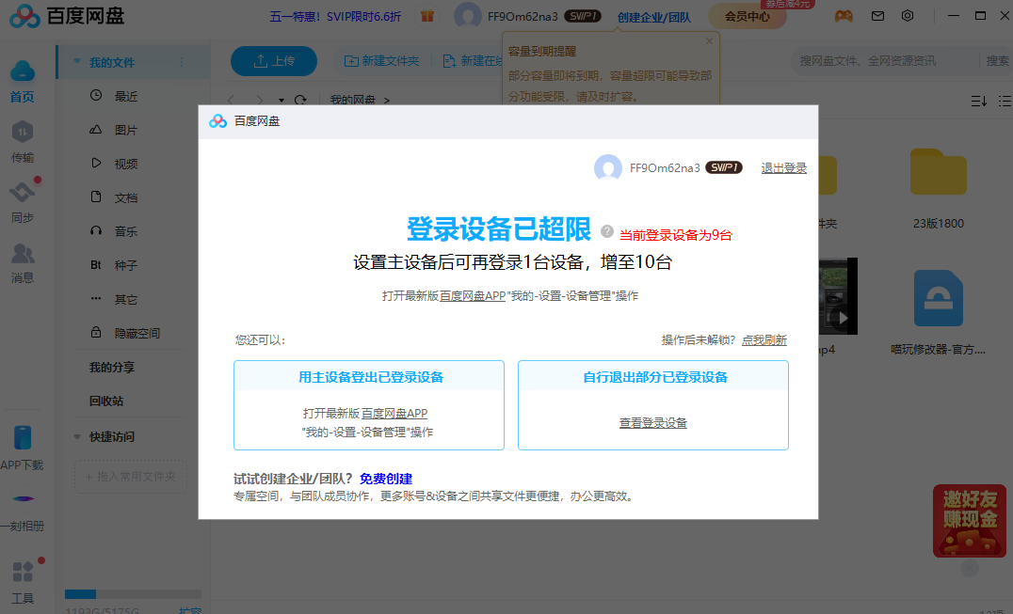Open the 消息 messages sidebar icon

click(22, 254)
